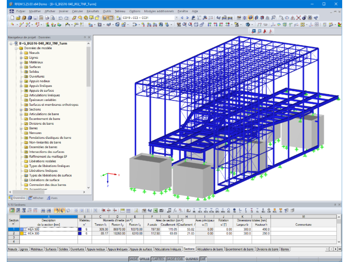Switch to the Vues navigator tab
This screenshot has width=349, height=262.
click(x=52, y=198)
